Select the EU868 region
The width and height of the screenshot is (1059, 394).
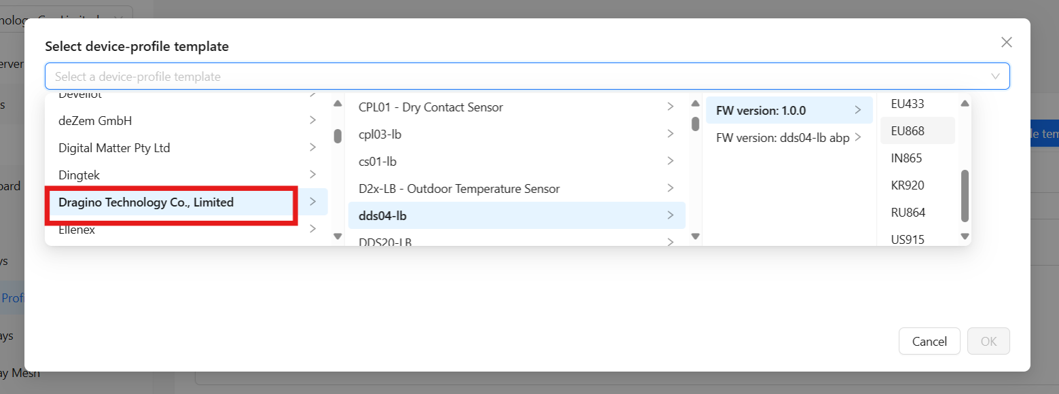click(x=907, y=130)
